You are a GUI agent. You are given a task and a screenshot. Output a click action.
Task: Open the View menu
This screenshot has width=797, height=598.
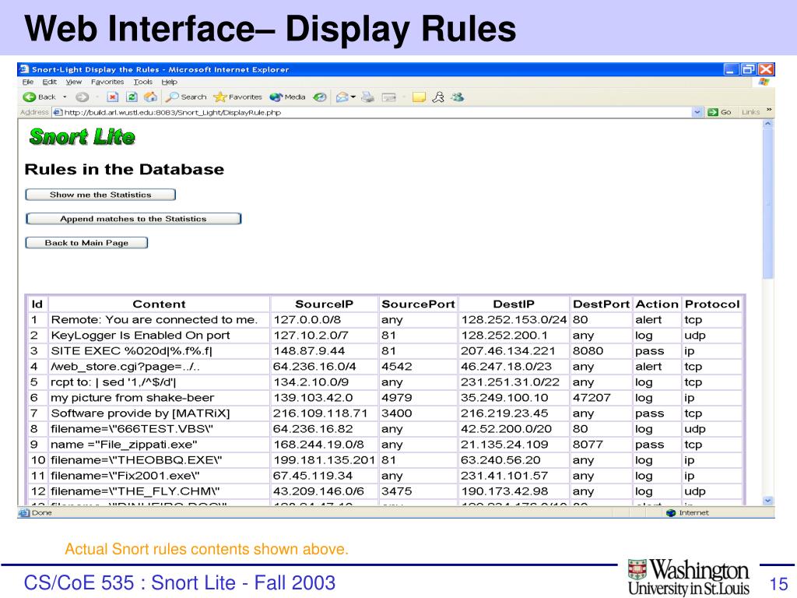tap(74, 82)
